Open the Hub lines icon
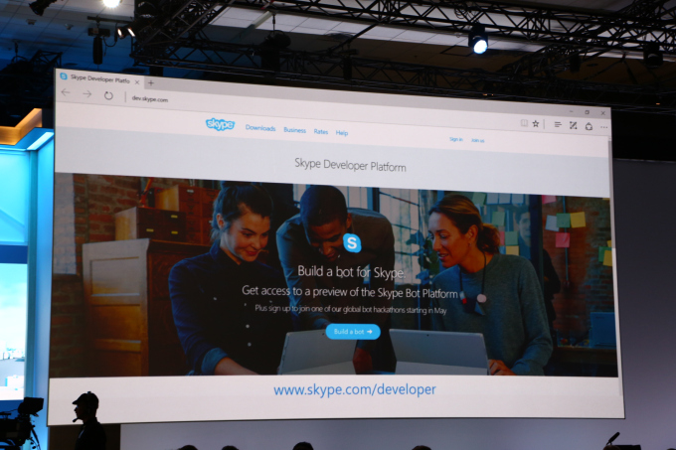 [558, 125]
